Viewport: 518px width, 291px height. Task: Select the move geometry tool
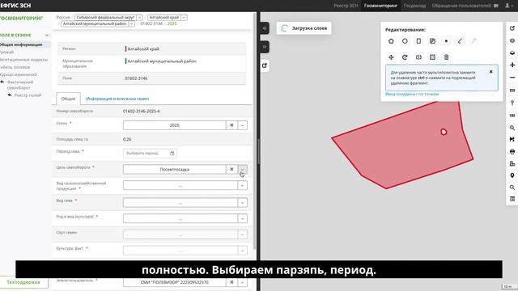(391, 57)
